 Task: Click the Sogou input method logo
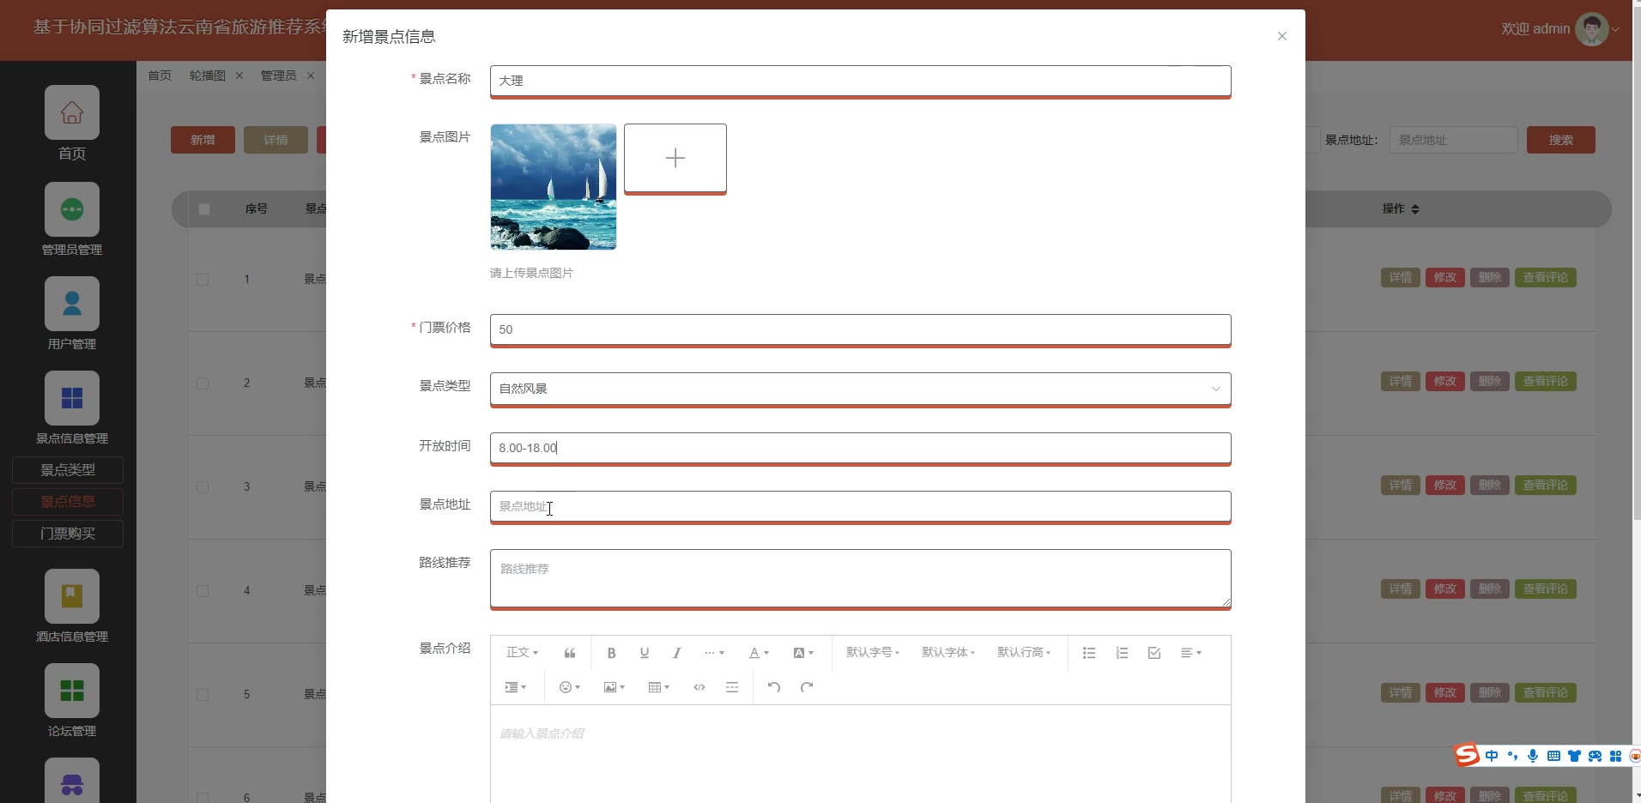[1467, 755]
